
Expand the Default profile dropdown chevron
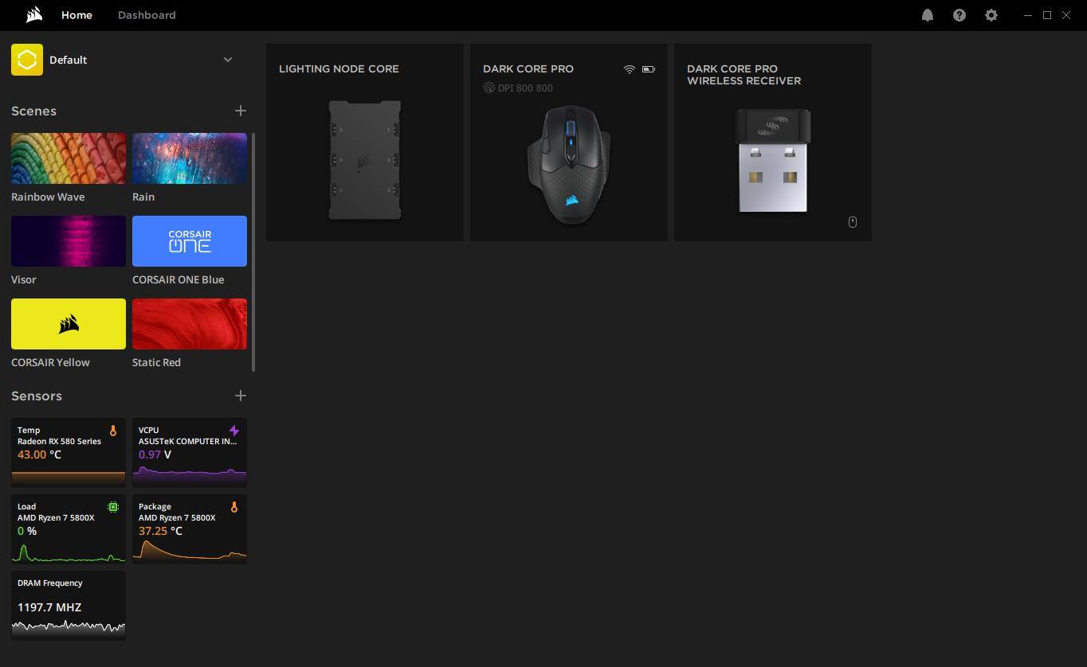click(228, 60)
